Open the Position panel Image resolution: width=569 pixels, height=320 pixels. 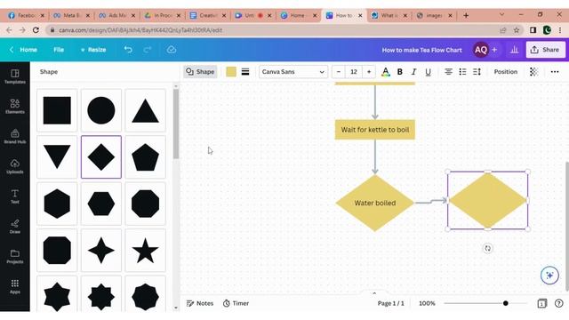(506, 72)
